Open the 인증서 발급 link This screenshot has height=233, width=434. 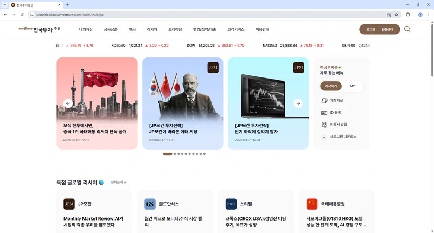[338, 125]
